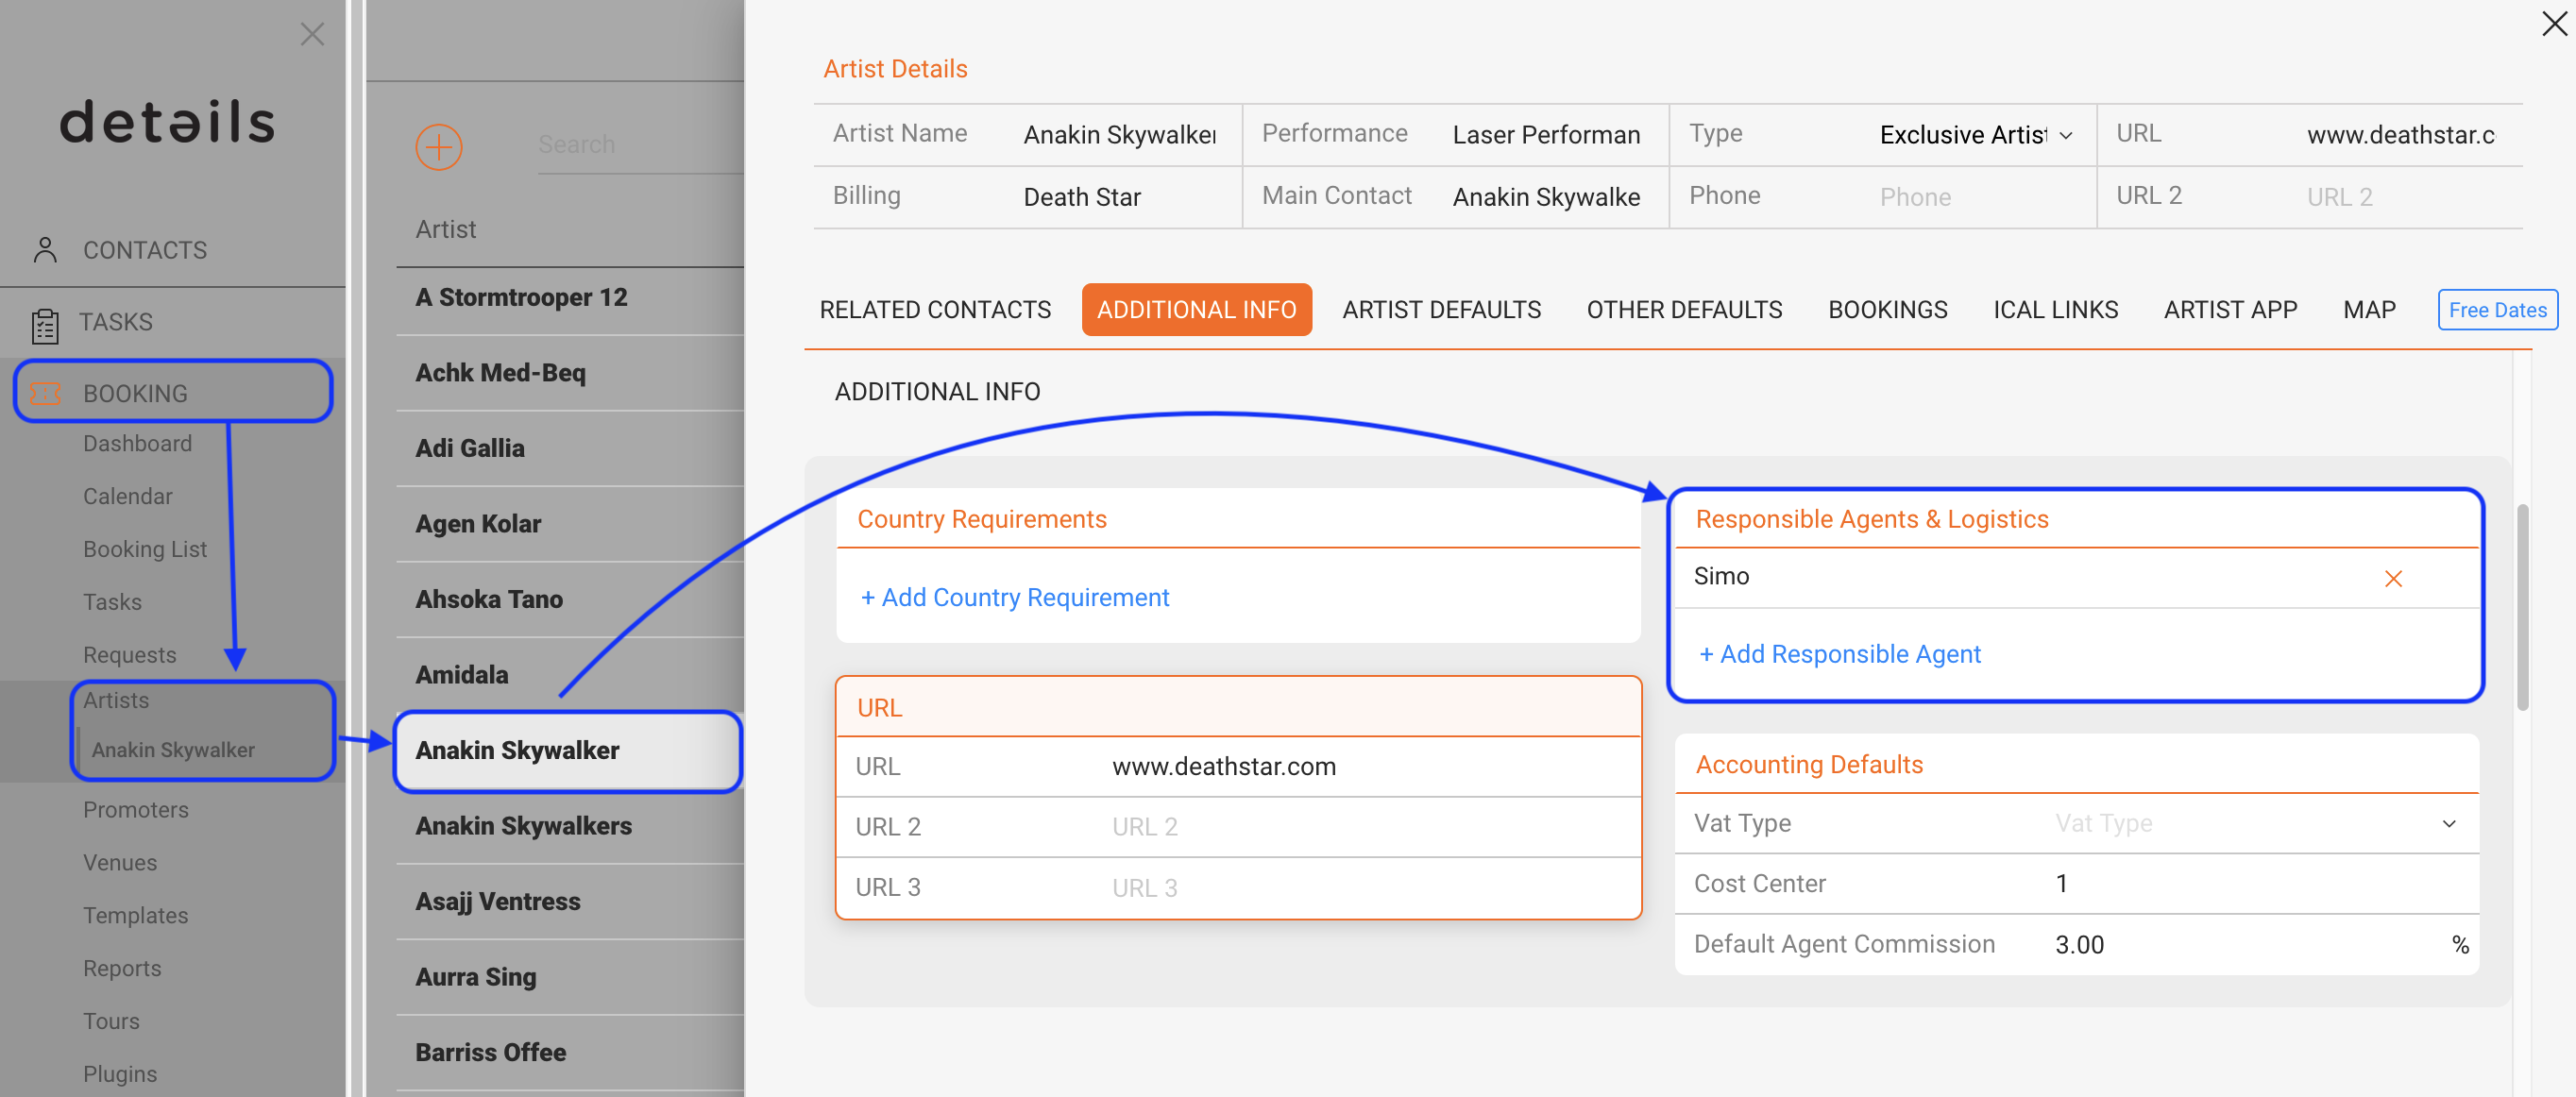
Task: Click the Artist column header
Action: tap(445, 230)
